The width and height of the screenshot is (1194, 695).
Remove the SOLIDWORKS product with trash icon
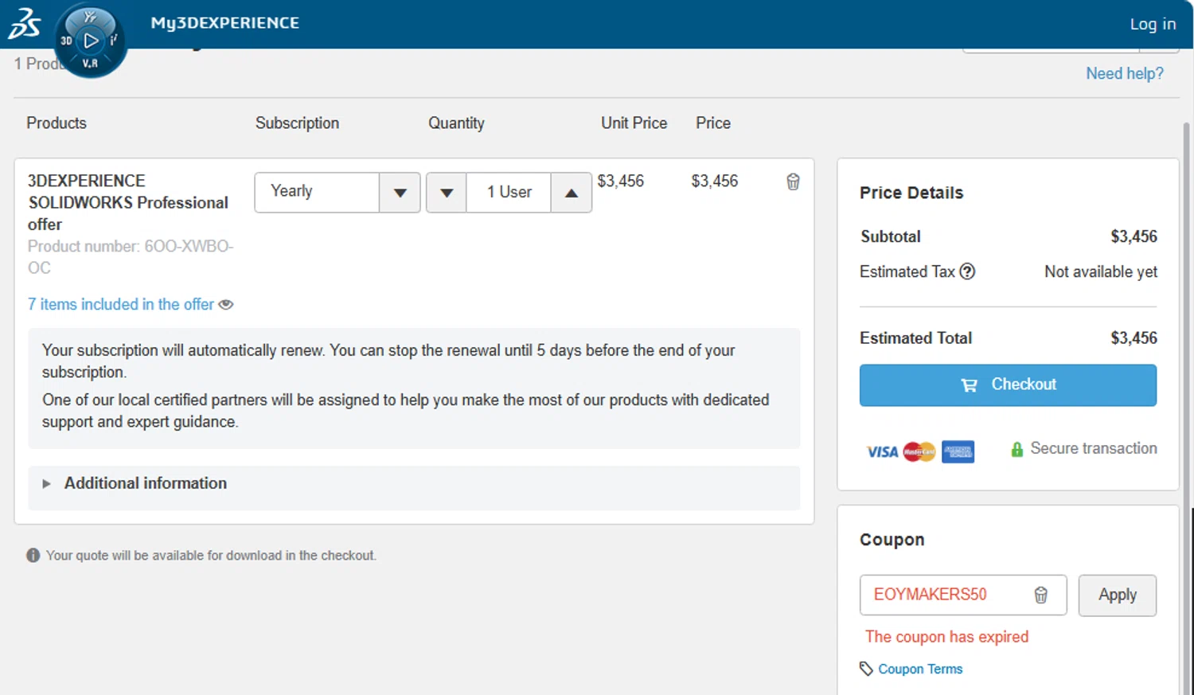(793, 182)
